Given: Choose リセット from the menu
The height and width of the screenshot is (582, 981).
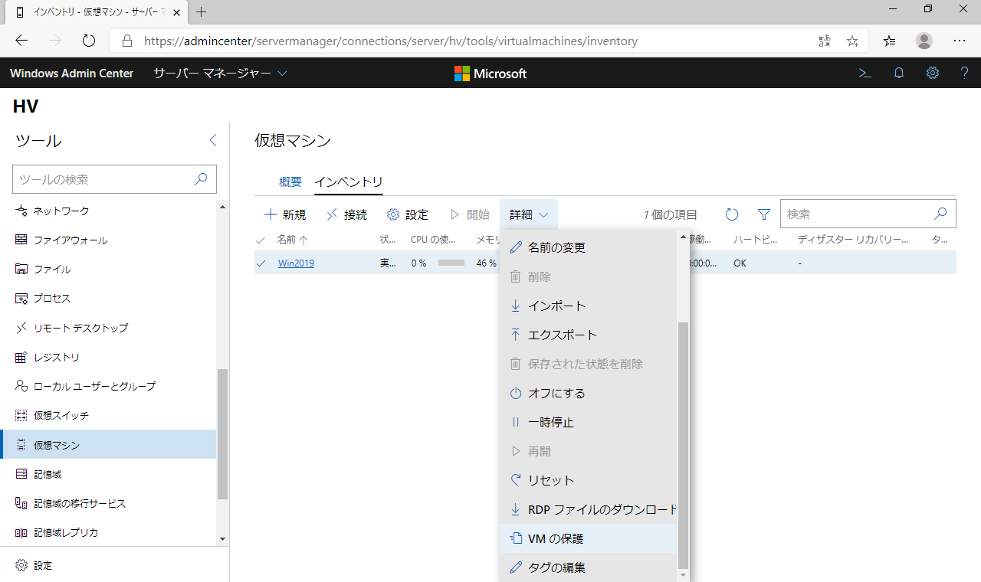Looking at the screenshot, I should (589, 480).
